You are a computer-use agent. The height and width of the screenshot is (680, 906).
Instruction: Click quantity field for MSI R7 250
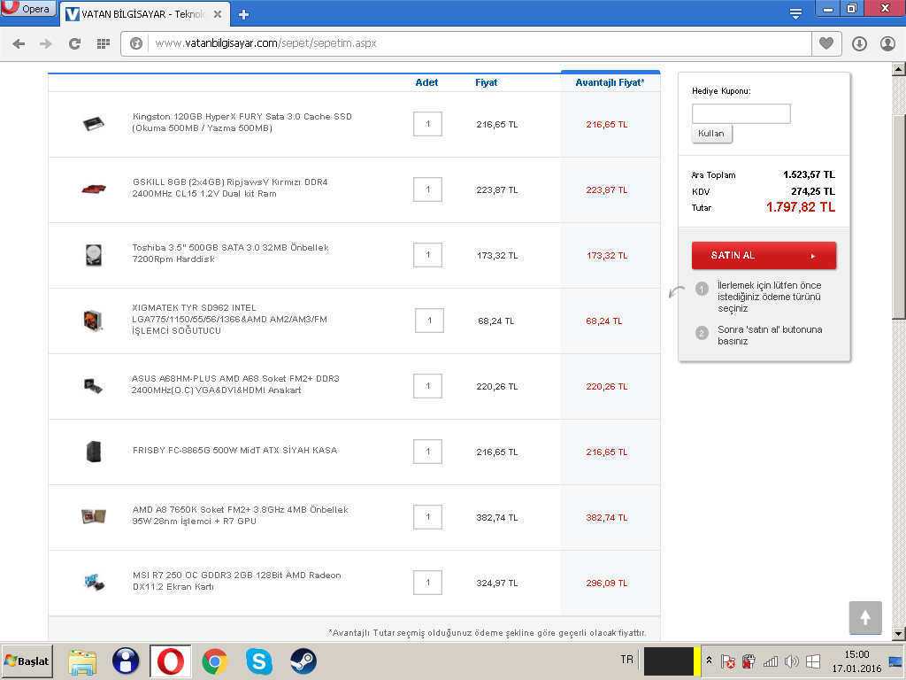click(427, 583)
